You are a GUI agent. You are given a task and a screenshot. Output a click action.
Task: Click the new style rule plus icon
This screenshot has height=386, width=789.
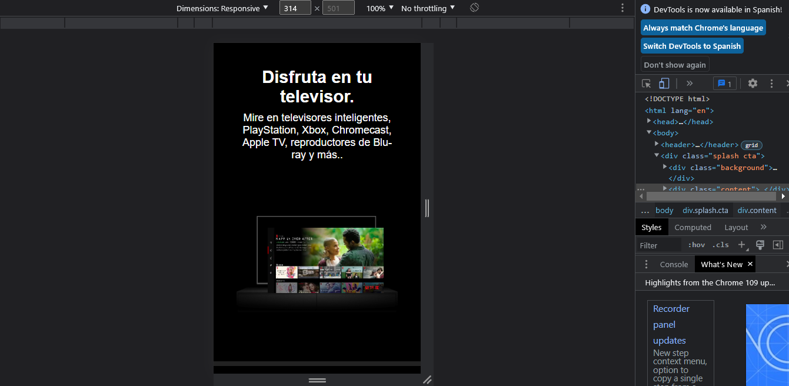tap(742, 245)
